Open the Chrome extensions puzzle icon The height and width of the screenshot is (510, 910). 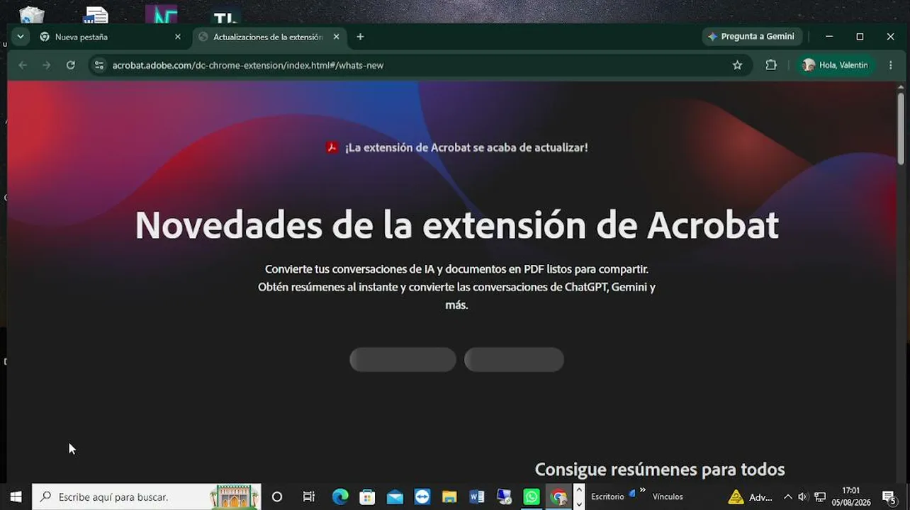coord(771,65)
